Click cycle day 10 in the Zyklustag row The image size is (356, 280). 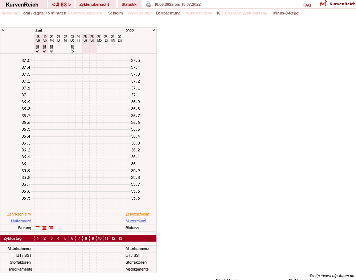tap(100, 238)
